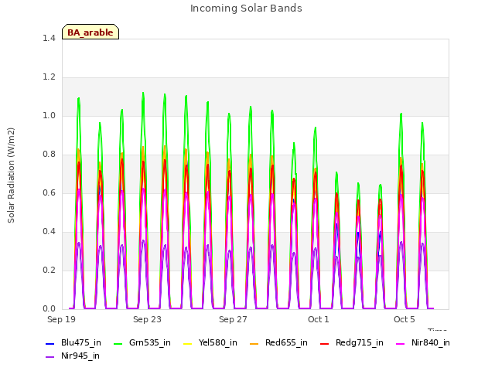The height and width of the screenshot is (371, 495).
Task: Click the yellow Yel580_in color marker
Action: [187, 343]
